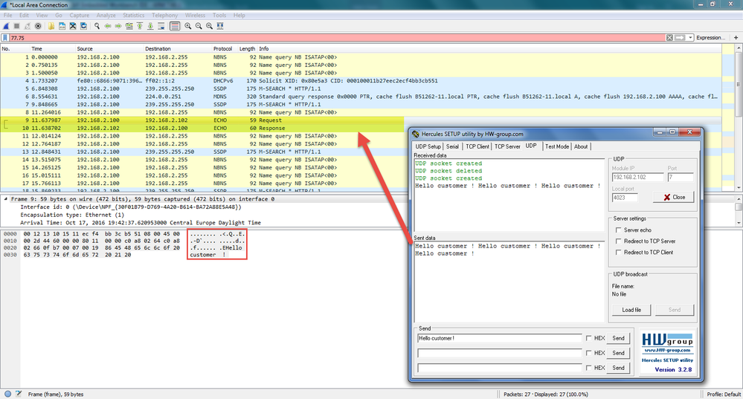
Task: Switch to Hercules Test Mode tab
Action: pos(557,146)
